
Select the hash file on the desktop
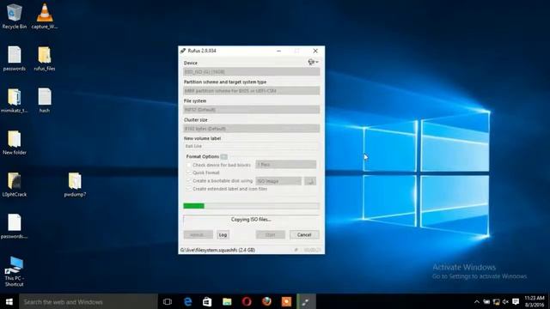point(45,100)
